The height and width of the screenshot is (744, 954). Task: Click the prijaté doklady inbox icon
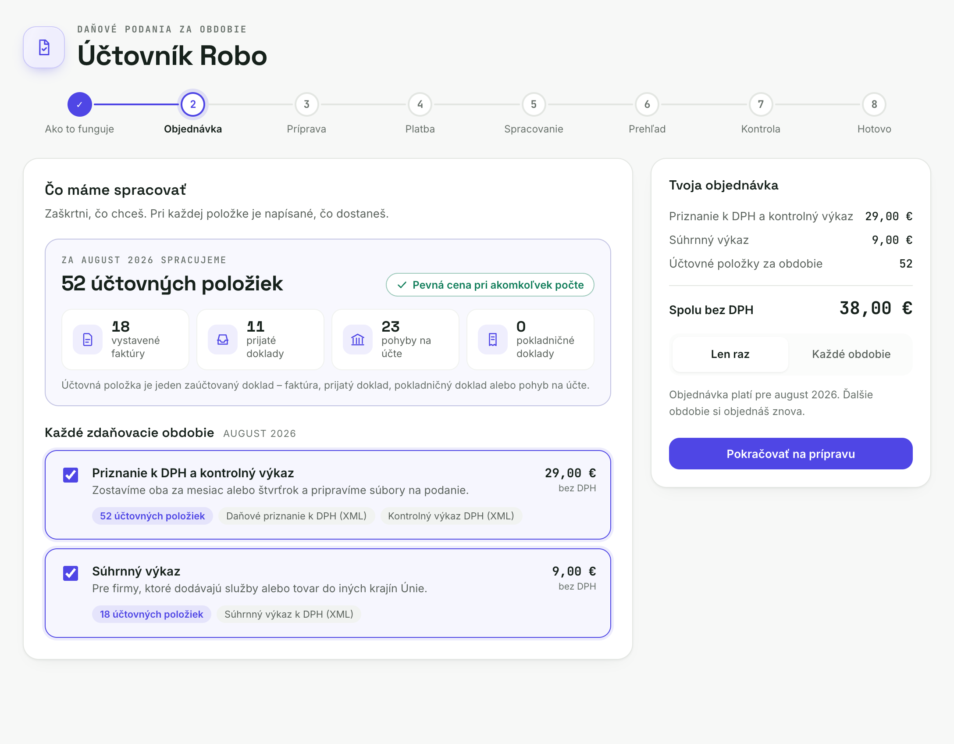pos(223,340)
